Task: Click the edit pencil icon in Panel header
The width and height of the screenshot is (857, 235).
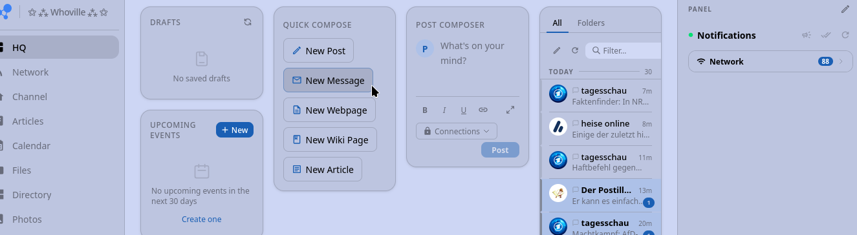Action: point(845,9)
